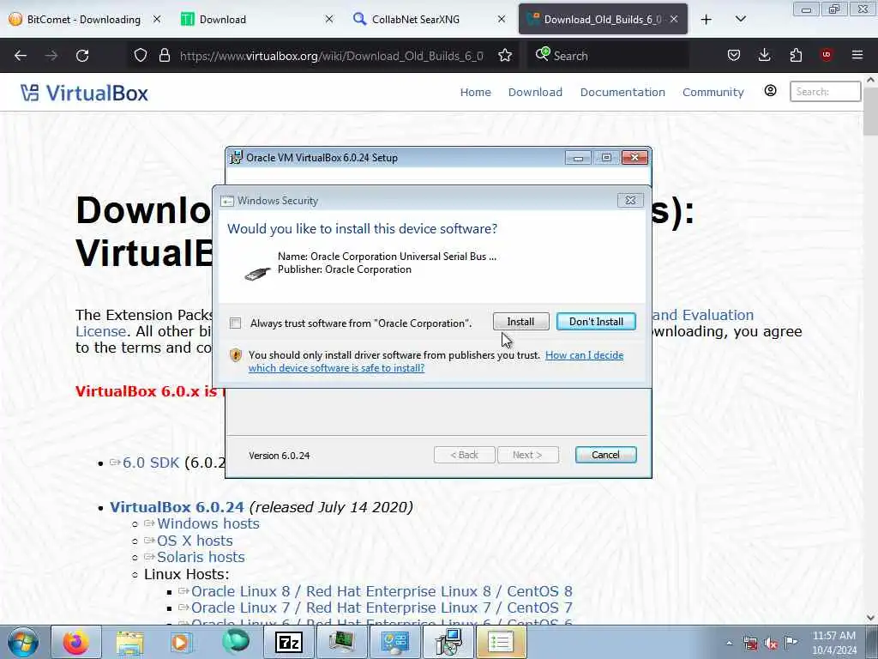Click the muted volume tray icon

[771, 644]
